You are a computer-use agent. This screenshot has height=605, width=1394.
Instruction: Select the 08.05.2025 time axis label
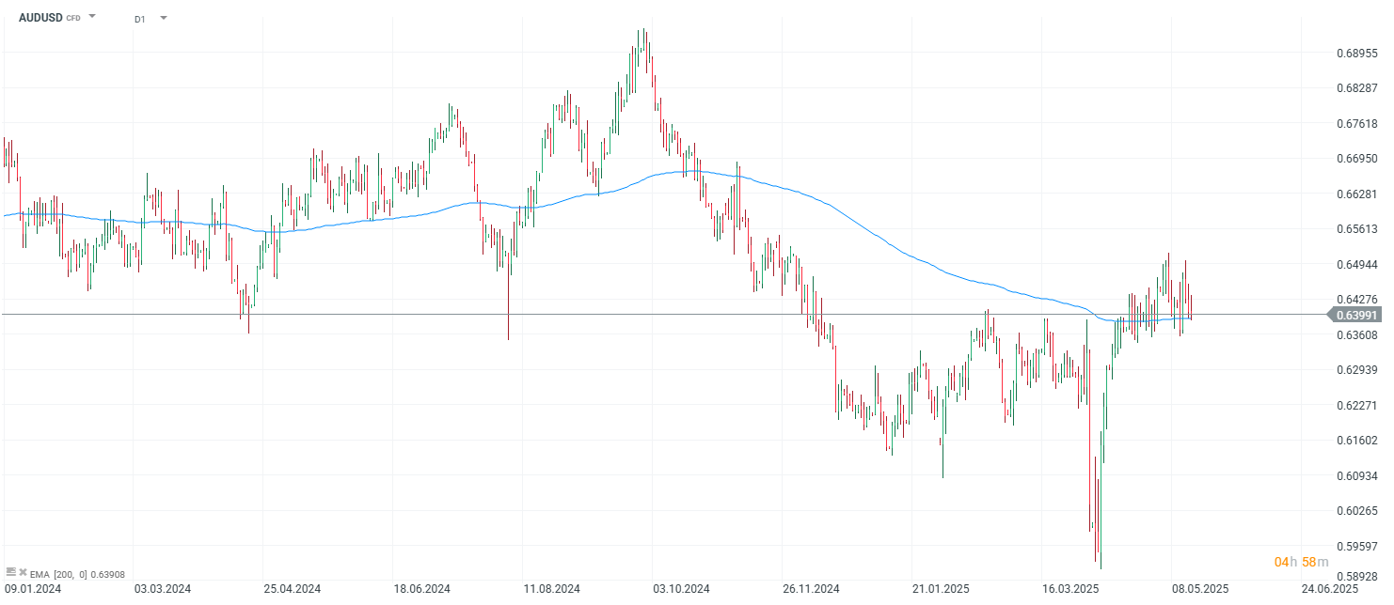coord(1199,589)
